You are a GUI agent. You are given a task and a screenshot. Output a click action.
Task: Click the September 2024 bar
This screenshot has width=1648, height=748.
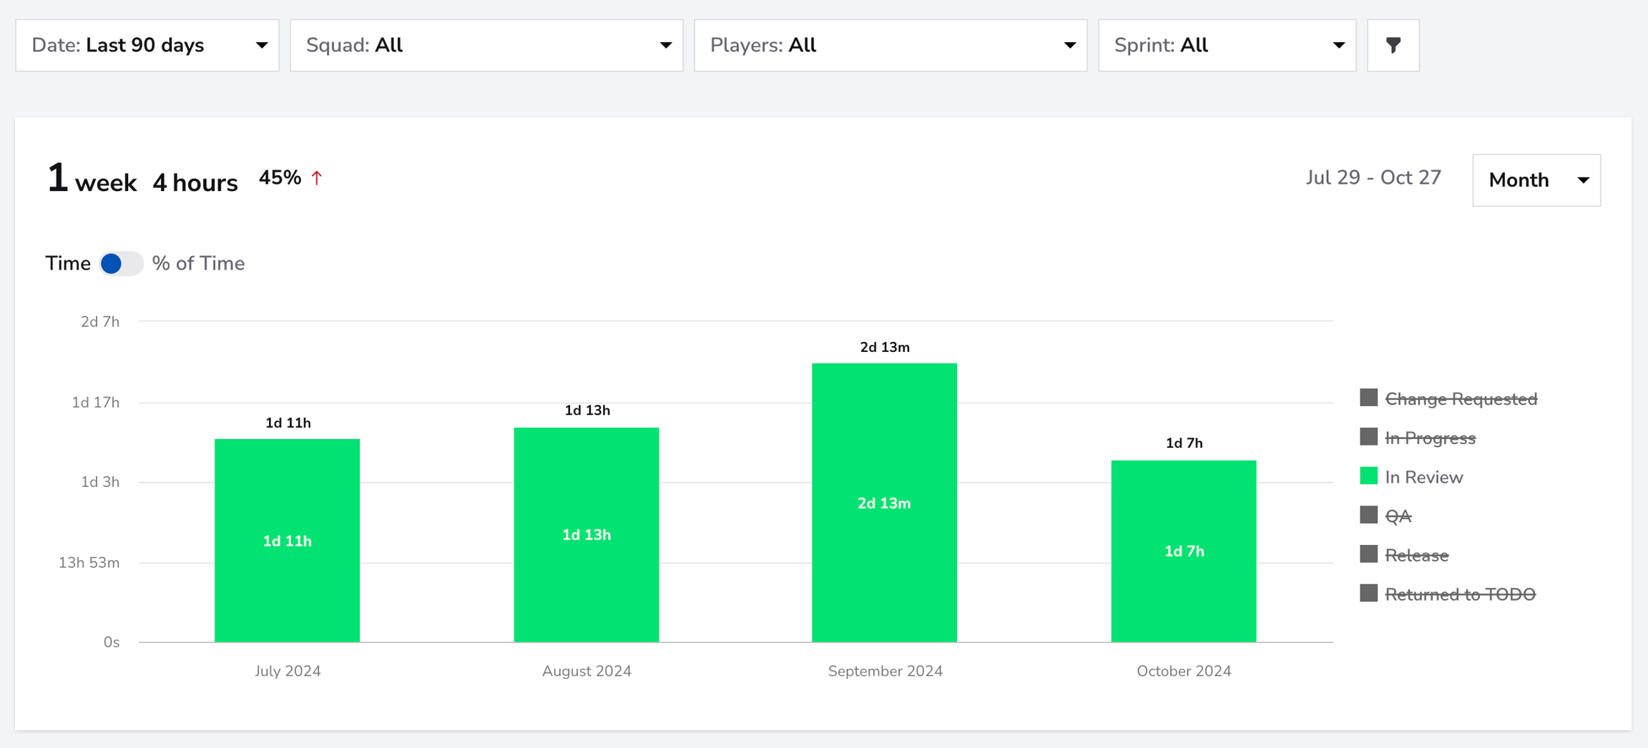point(884,503)
